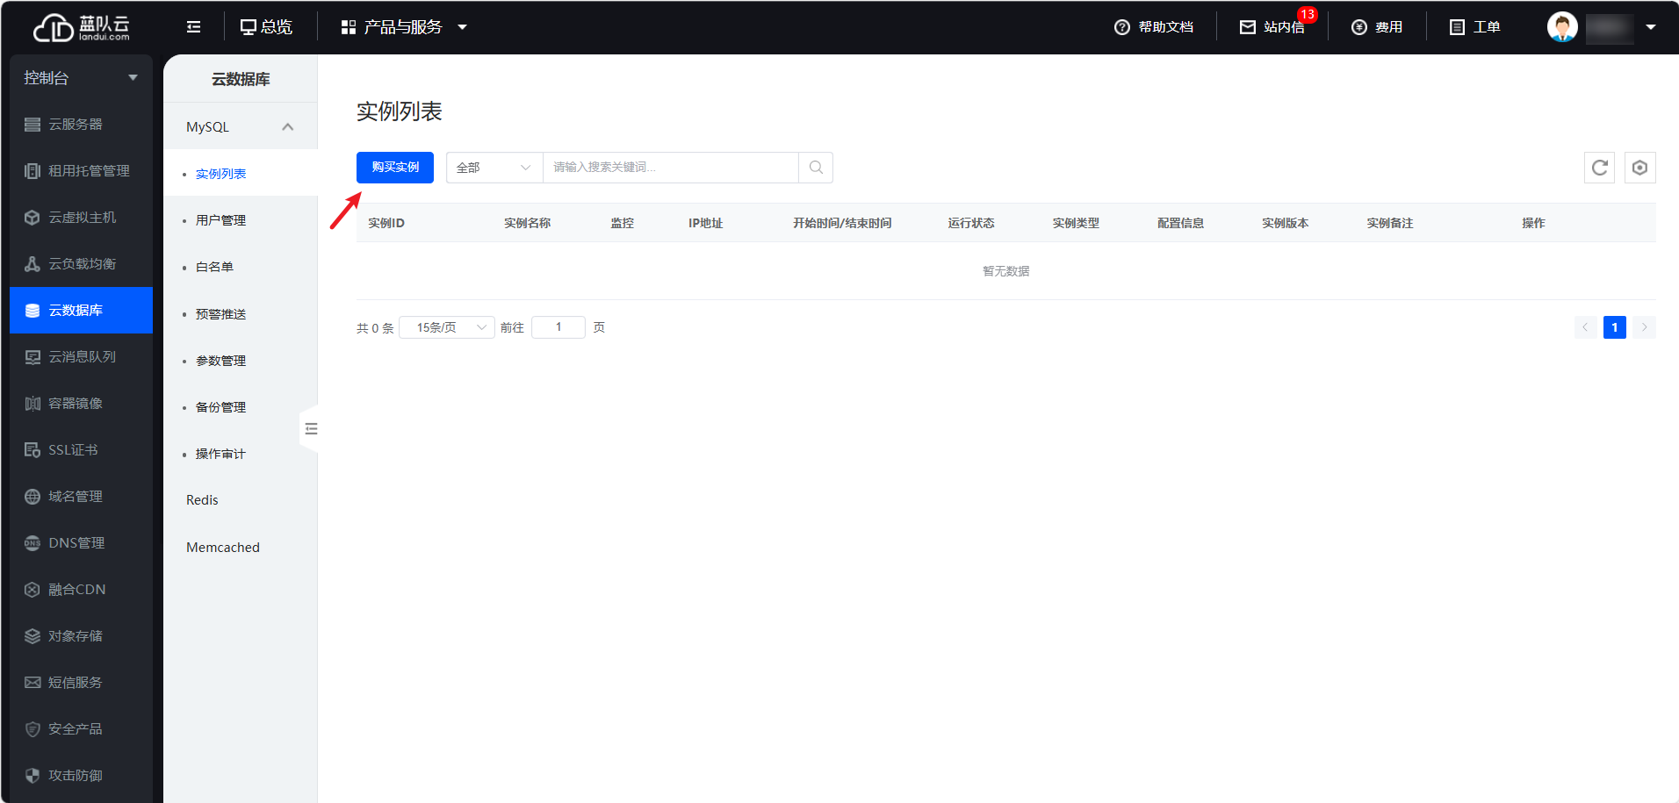The height and width of the screenshot is (803, 1679).
Task: Open the user avatar account menu
Action: tap(1562, 26)
